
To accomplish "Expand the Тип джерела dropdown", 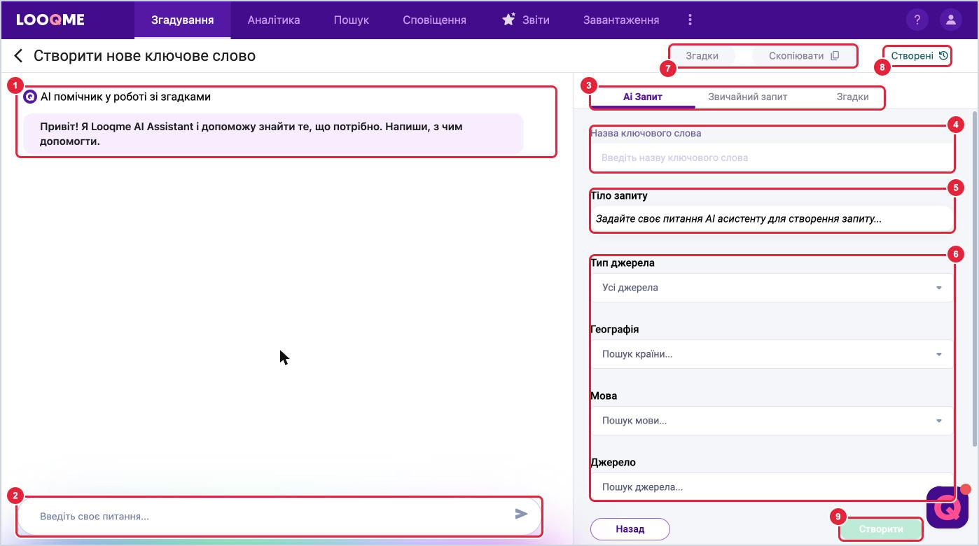I will point(772,288).
